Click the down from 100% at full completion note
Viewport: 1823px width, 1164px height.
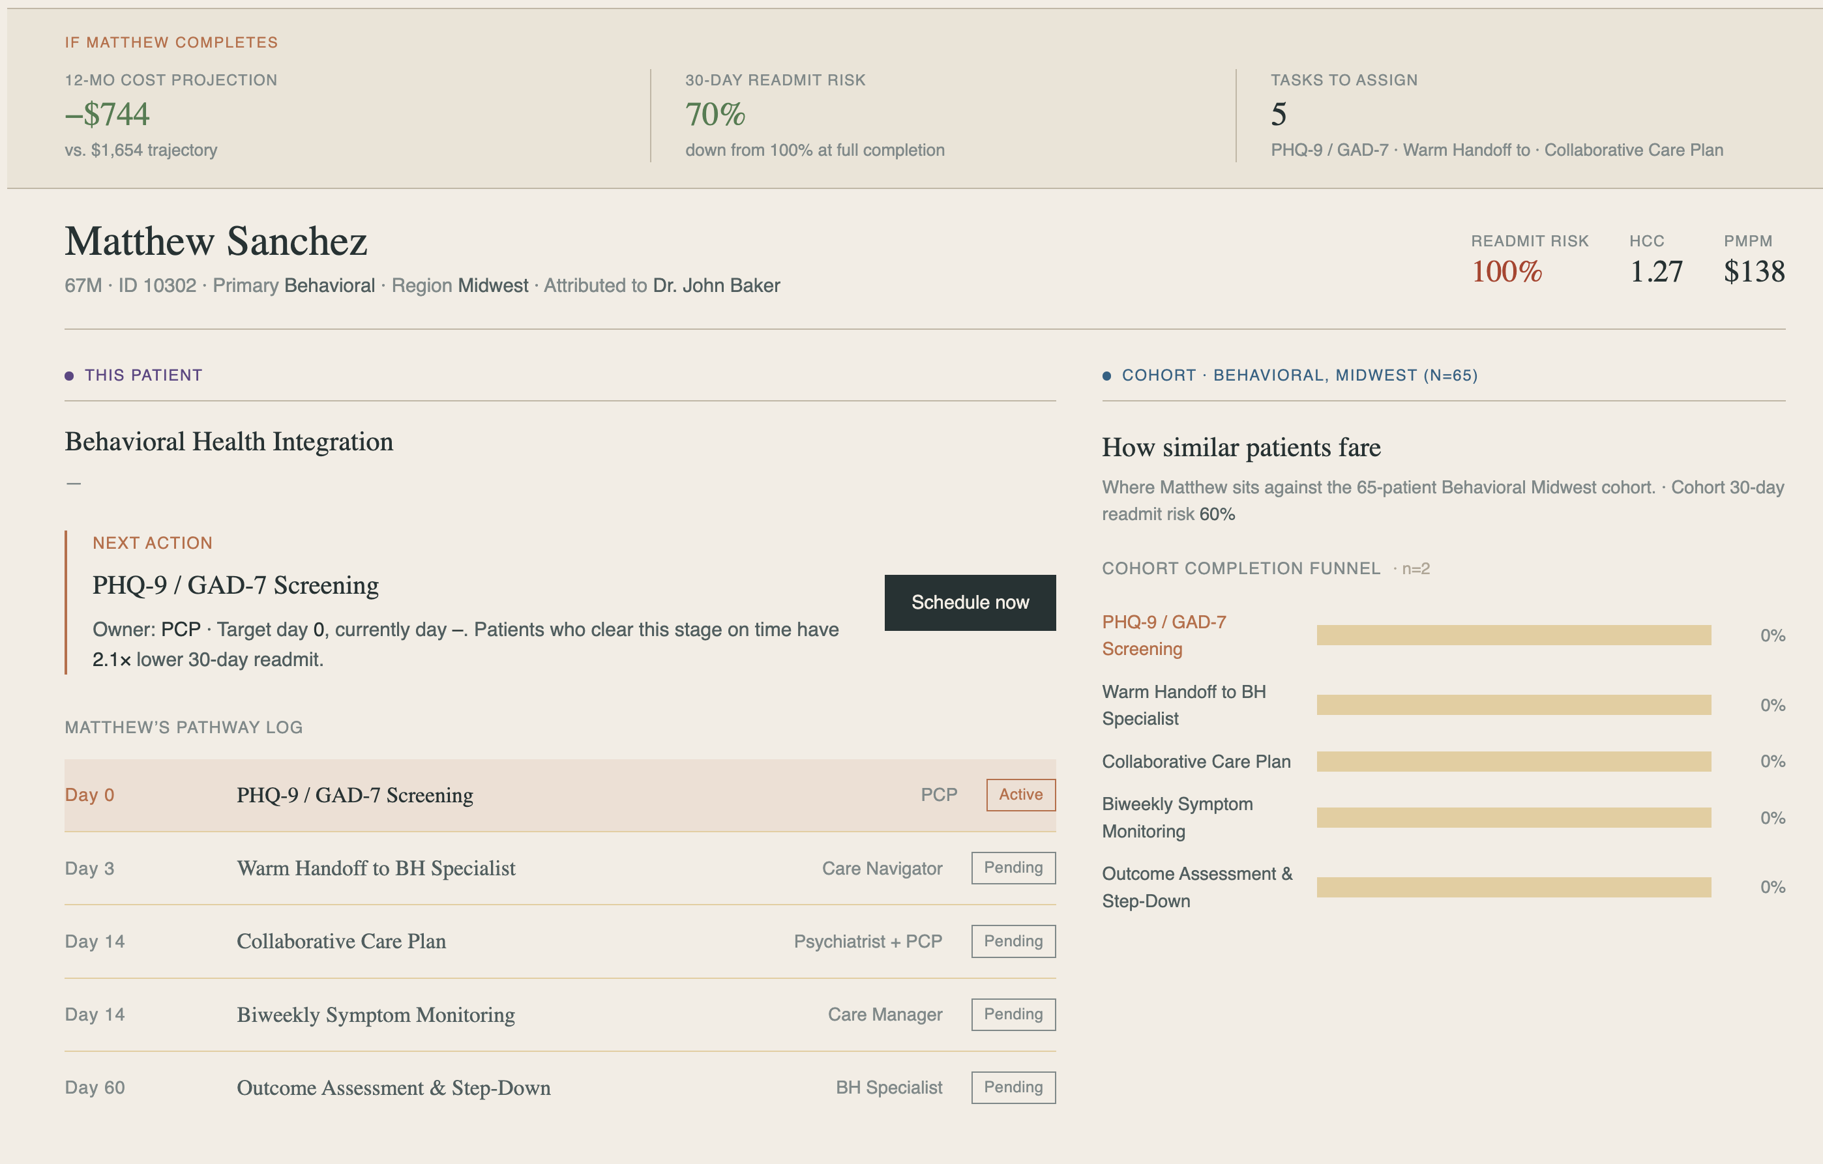tap(814, 150)
